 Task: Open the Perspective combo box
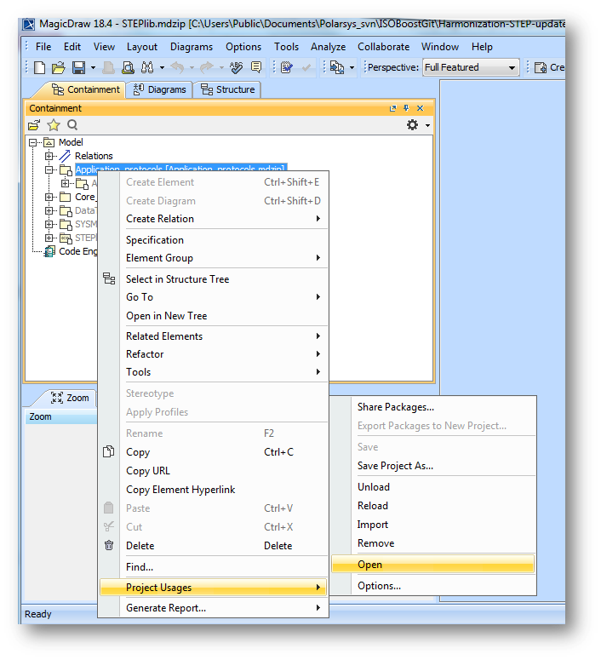(471, 67)
